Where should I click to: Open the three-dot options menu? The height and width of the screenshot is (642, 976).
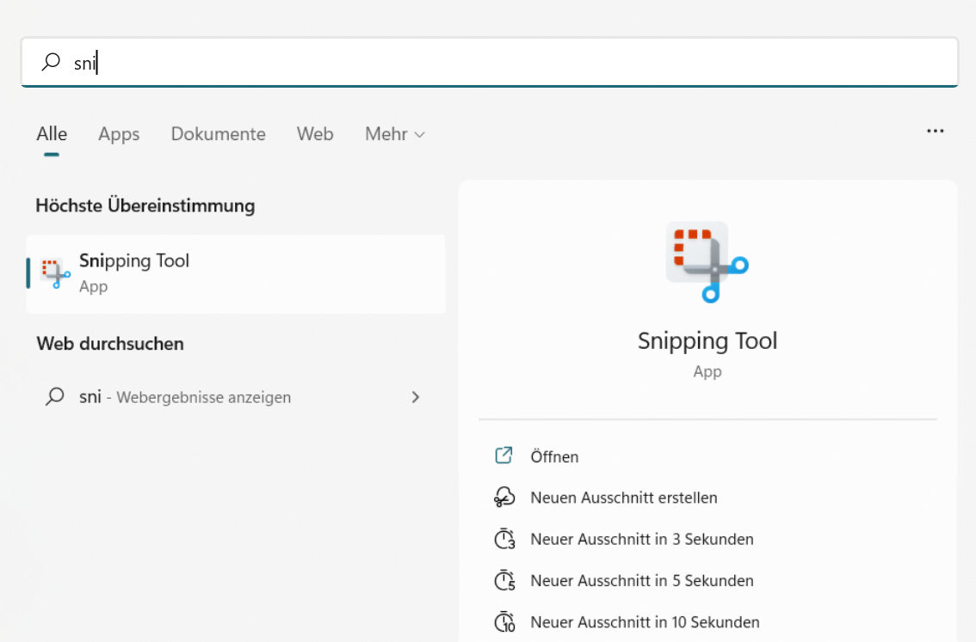click(x=935, y=131)
